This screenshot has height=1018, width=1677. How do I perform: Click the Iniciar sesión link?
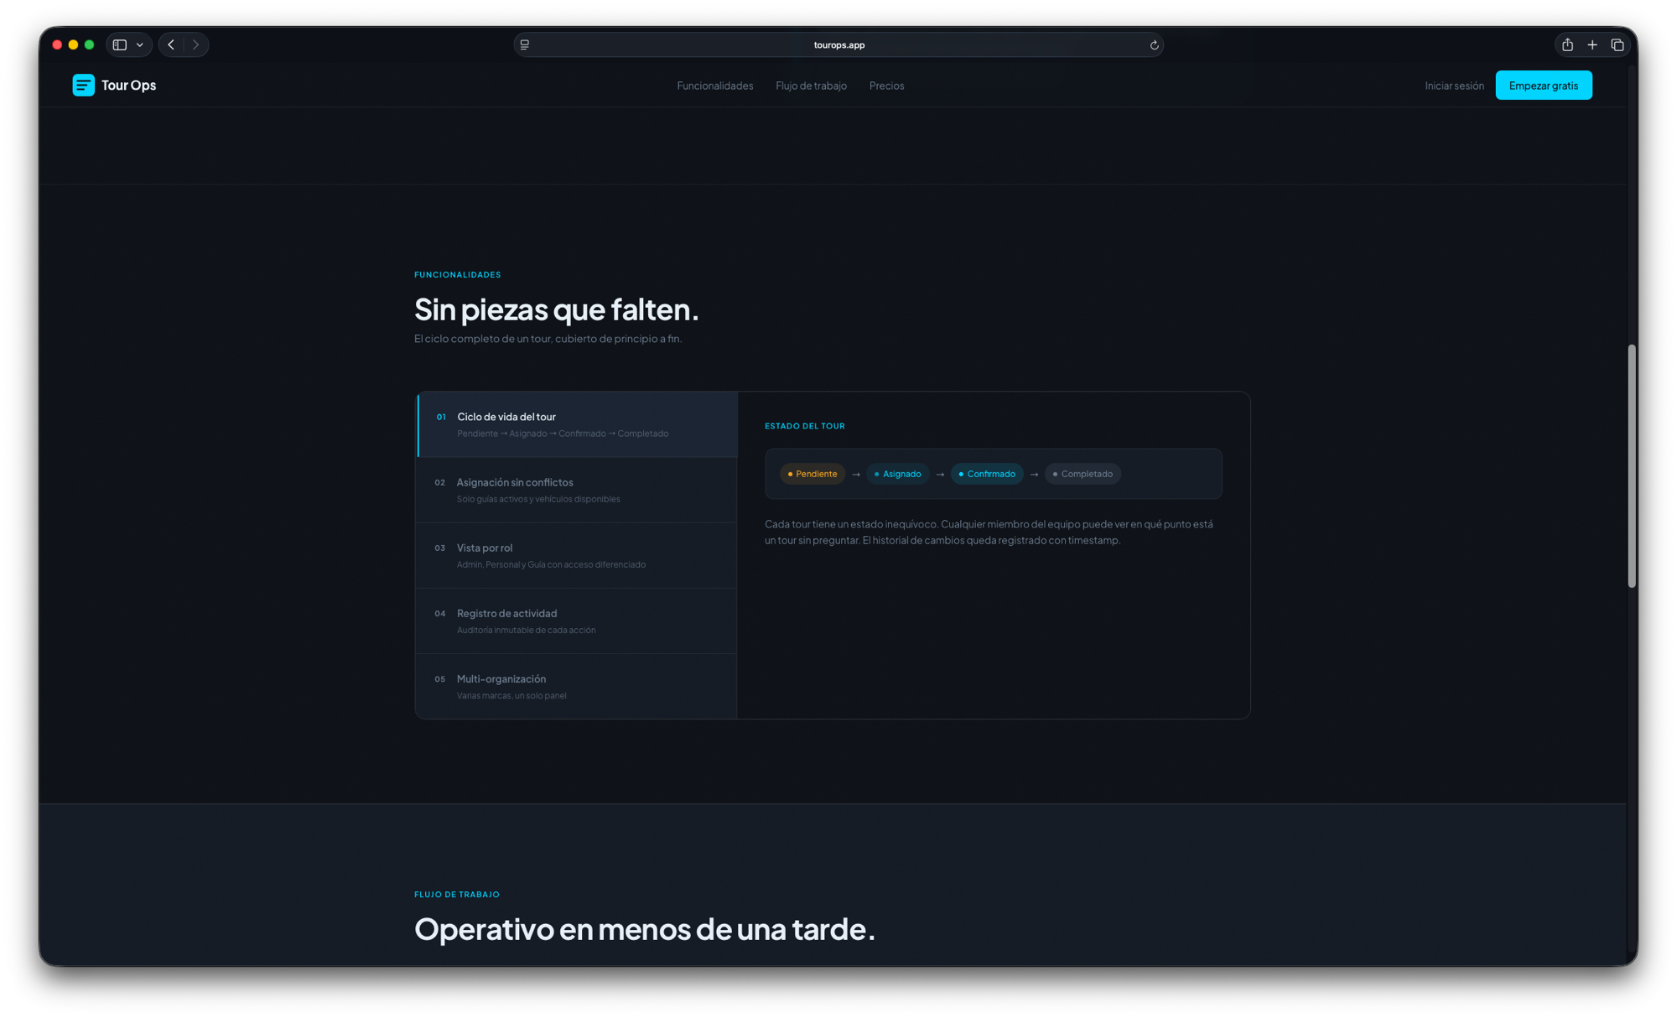pyautogui.click(x=1454, y=85)
